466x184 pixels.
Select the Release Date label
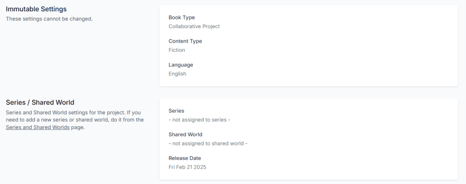tap(185, 158)
